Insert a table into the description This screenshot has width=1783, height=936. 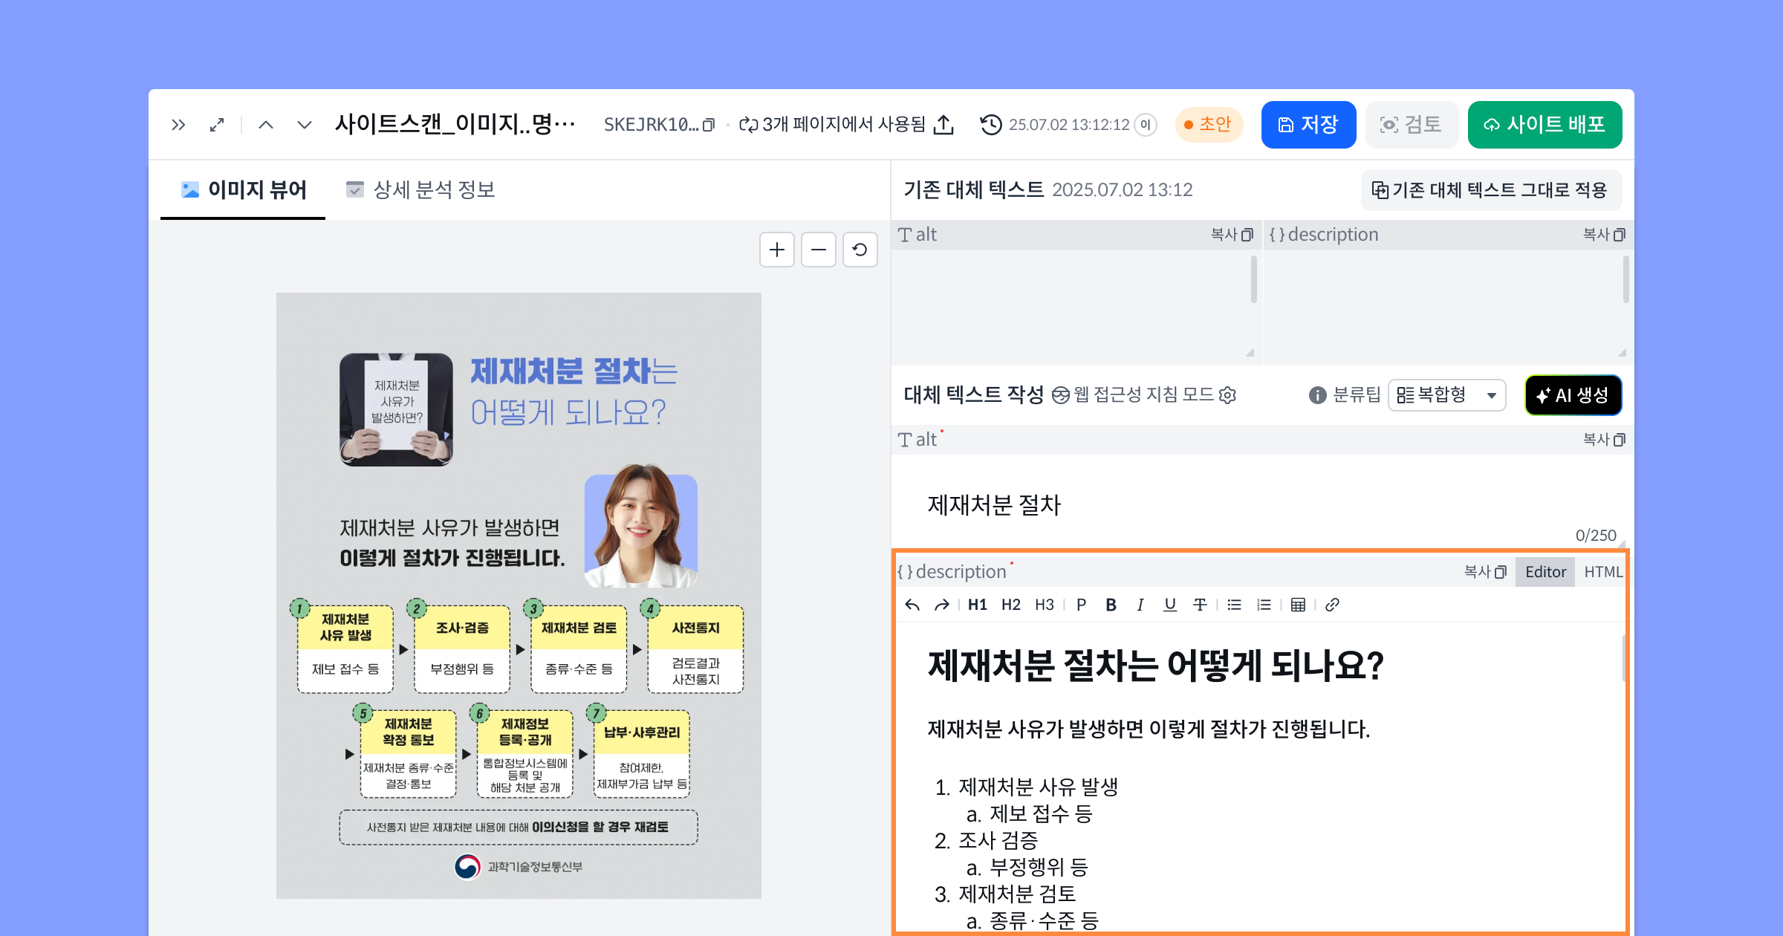[x=1299, y=605]
